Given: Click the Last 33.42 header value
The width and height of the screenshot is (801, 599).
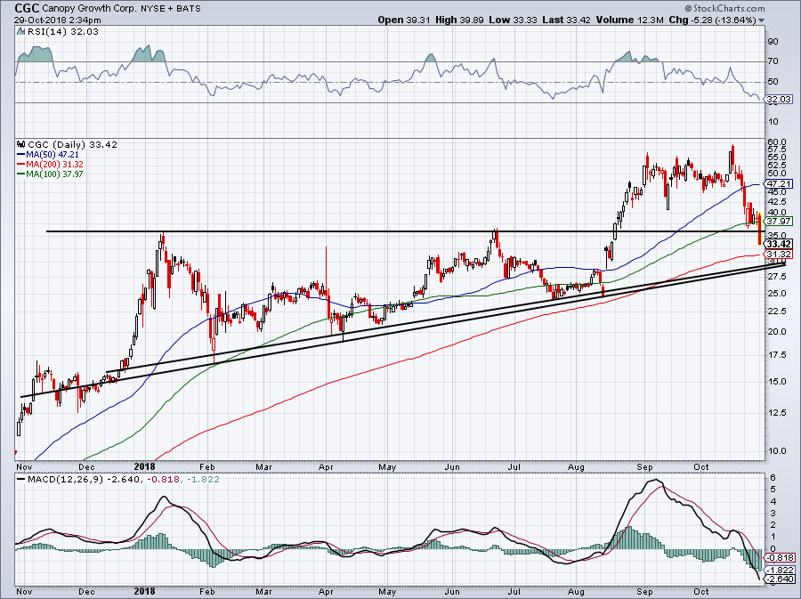Looking at the screenshot, I should coord(566,20).
